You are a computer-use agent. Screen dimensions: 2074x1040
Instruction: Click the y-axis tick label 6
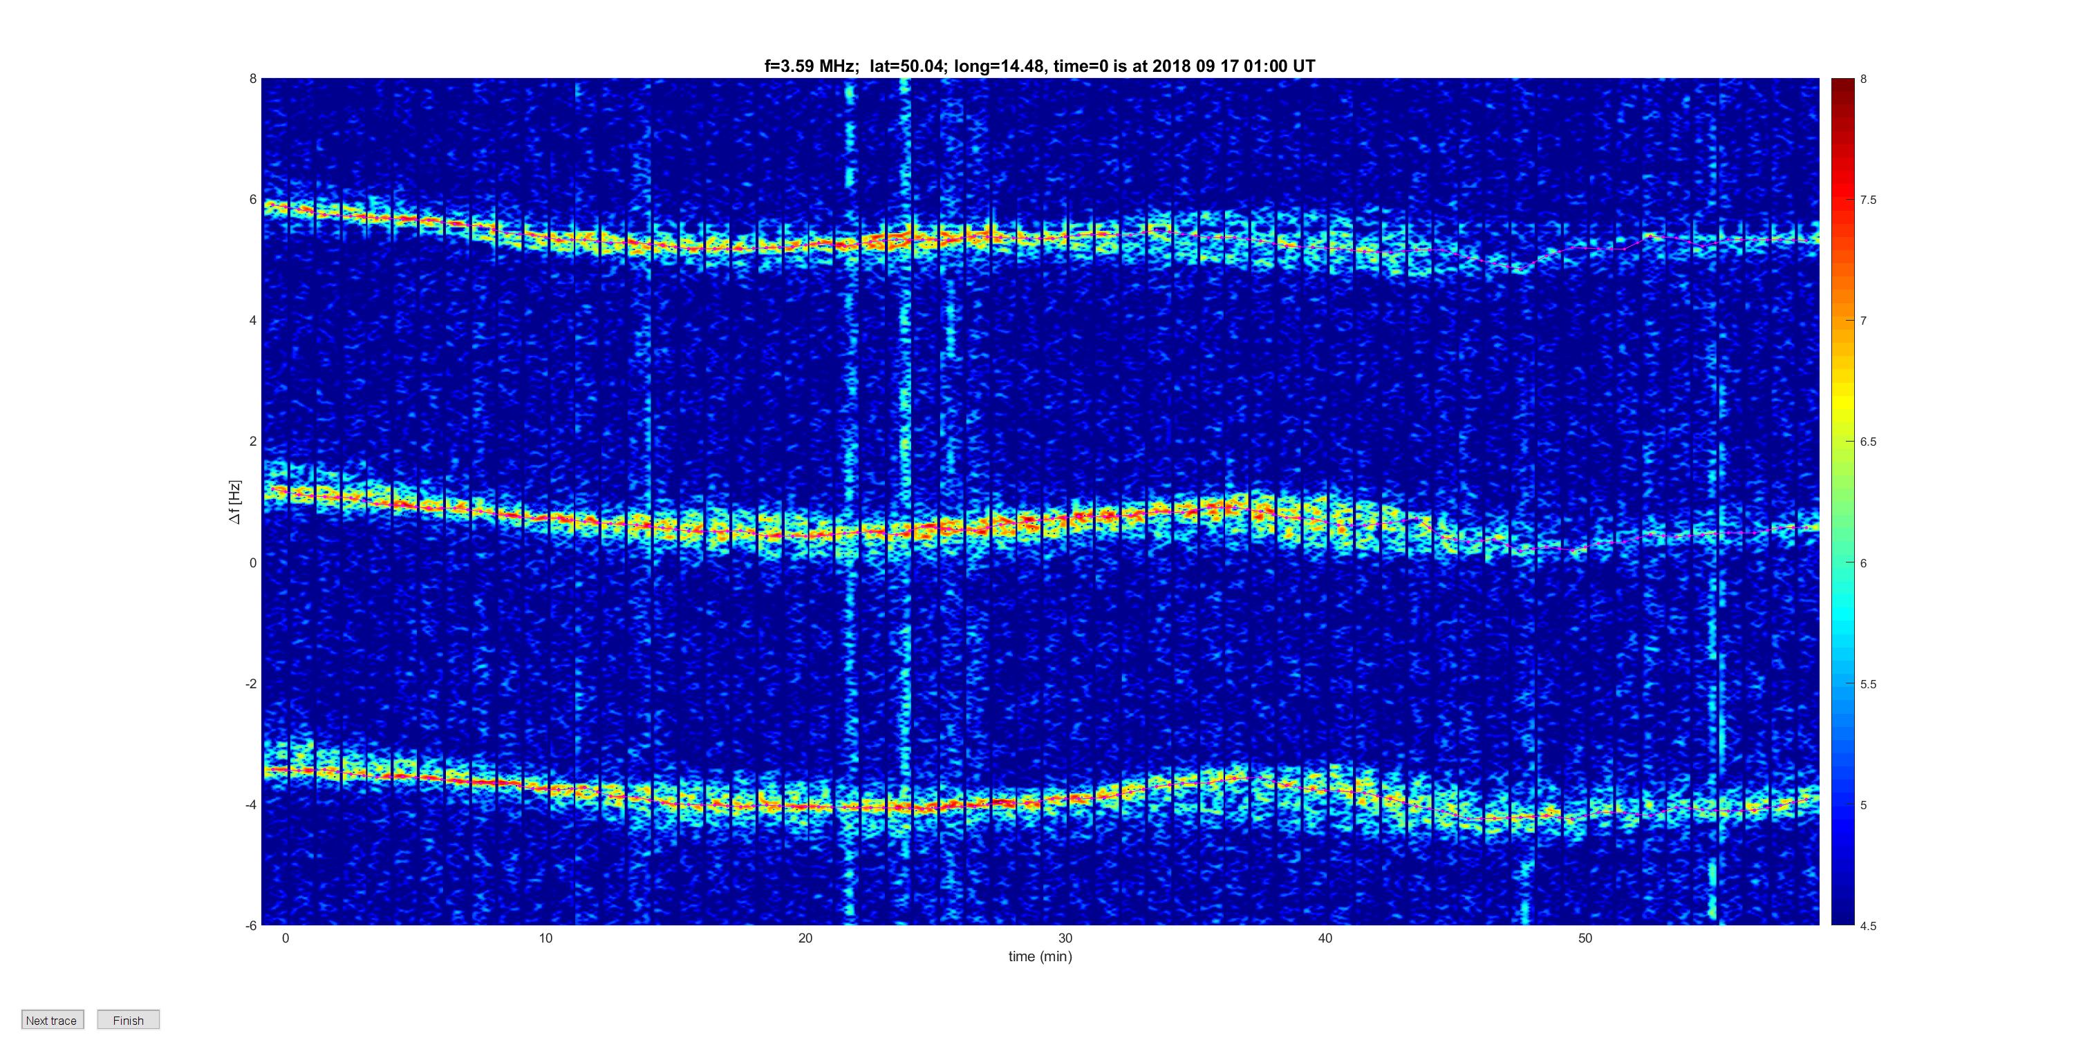pos(253,200)
